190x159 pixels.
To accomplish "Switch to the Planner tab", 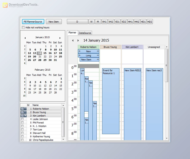I will coord(72,33).
